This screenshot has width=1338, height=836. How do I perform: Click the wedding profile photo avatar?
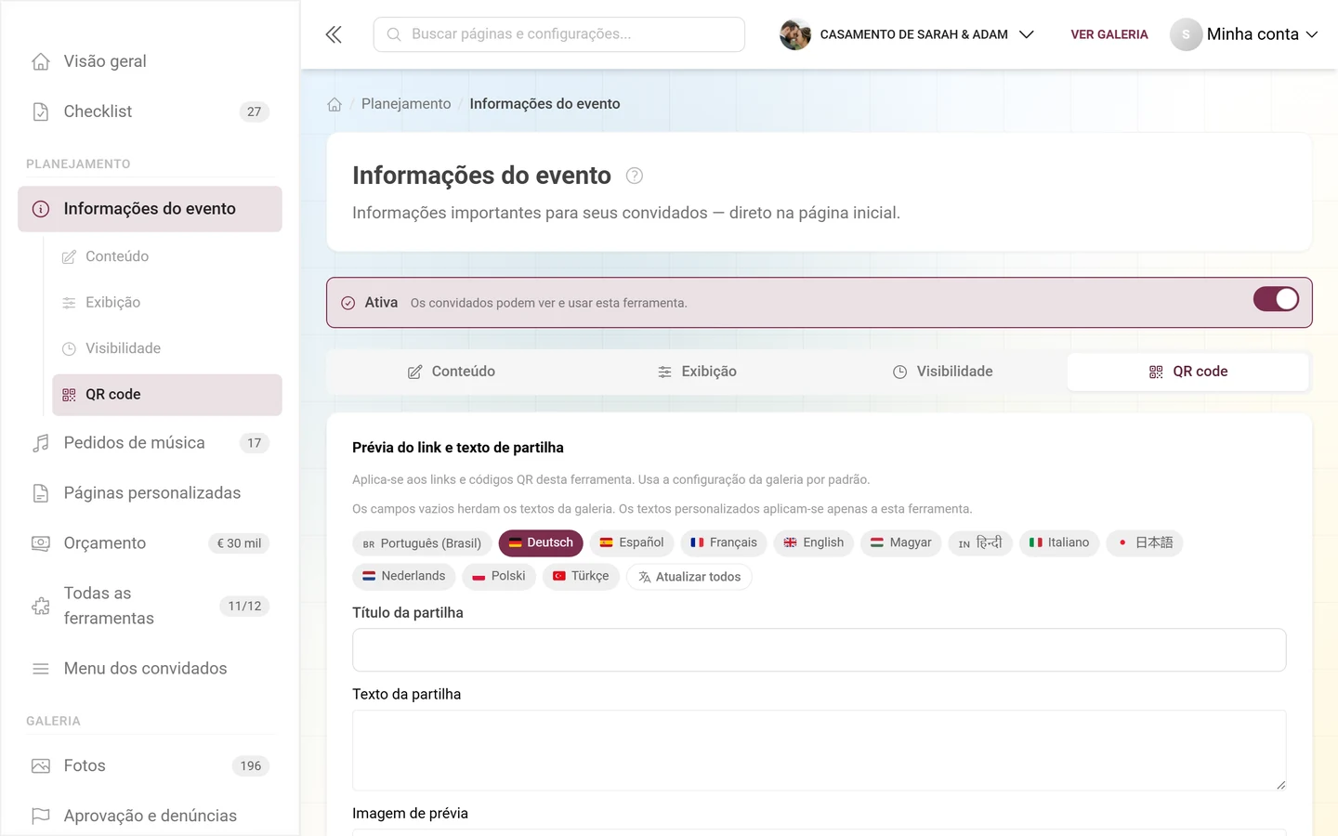[x=795, y=34]
